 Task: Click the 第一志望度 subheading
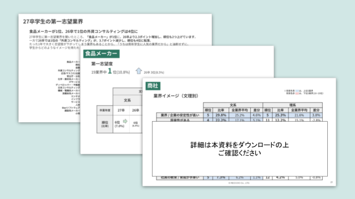pyautogui.click(x=102, y=64)
